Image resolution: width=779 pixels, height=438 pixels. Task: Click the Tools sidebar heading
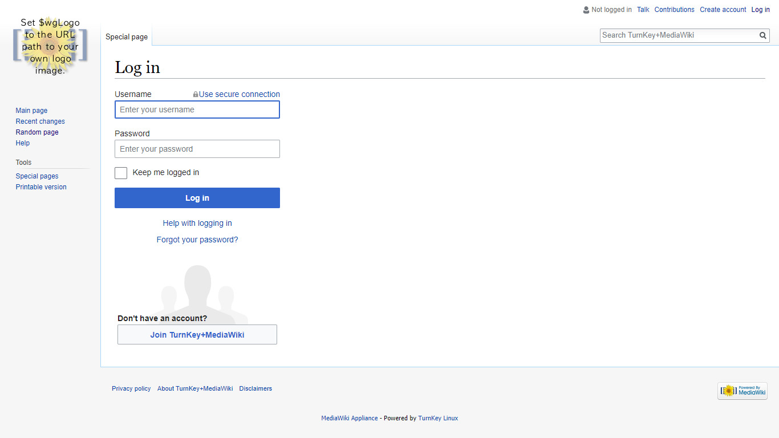pyautogui.click(x=23, y=163)
